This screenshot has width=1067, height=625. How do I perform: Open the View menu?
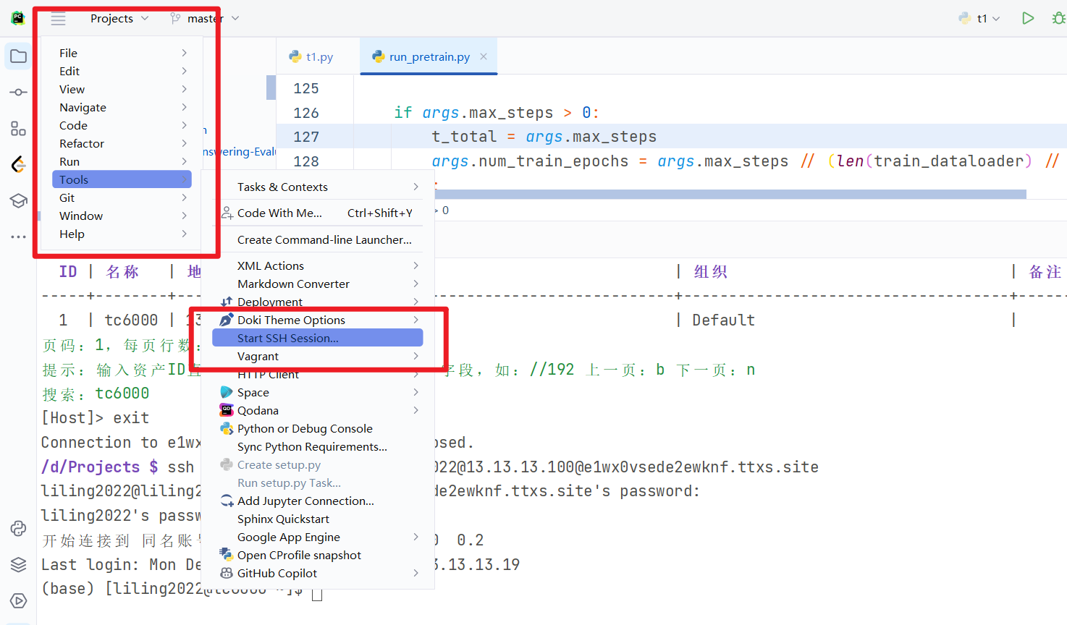pyautogui.click(x=122, y=89)
